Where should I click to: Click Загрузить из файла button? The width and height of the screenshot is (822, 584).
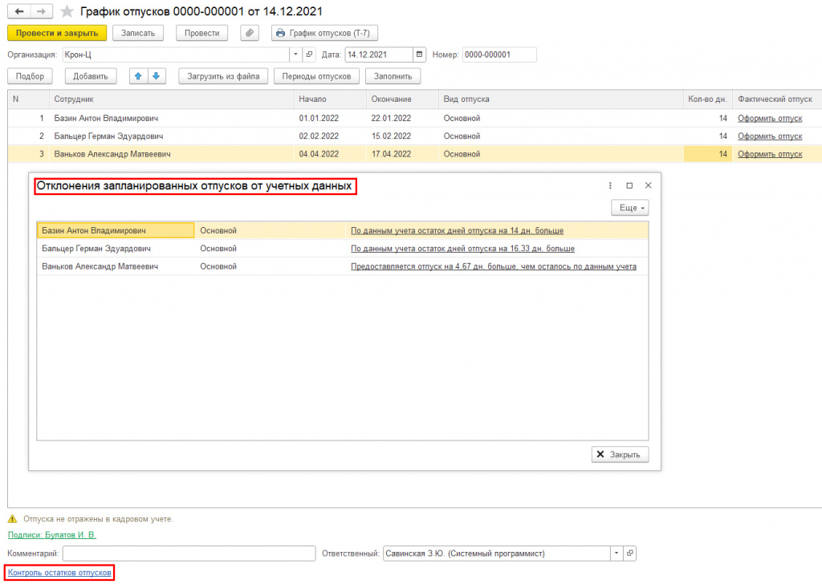tap(223, 76)
